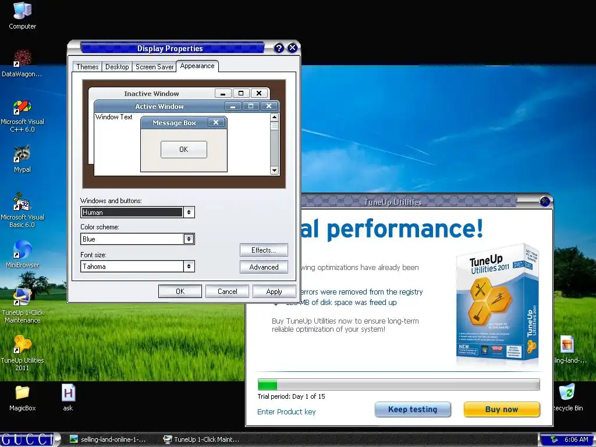
Task: Open the Windows and buttons dropdown
Action: point(189,212)
